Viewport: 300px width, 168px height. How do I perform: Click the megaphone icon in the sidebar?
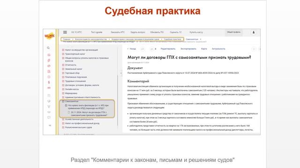49,101
